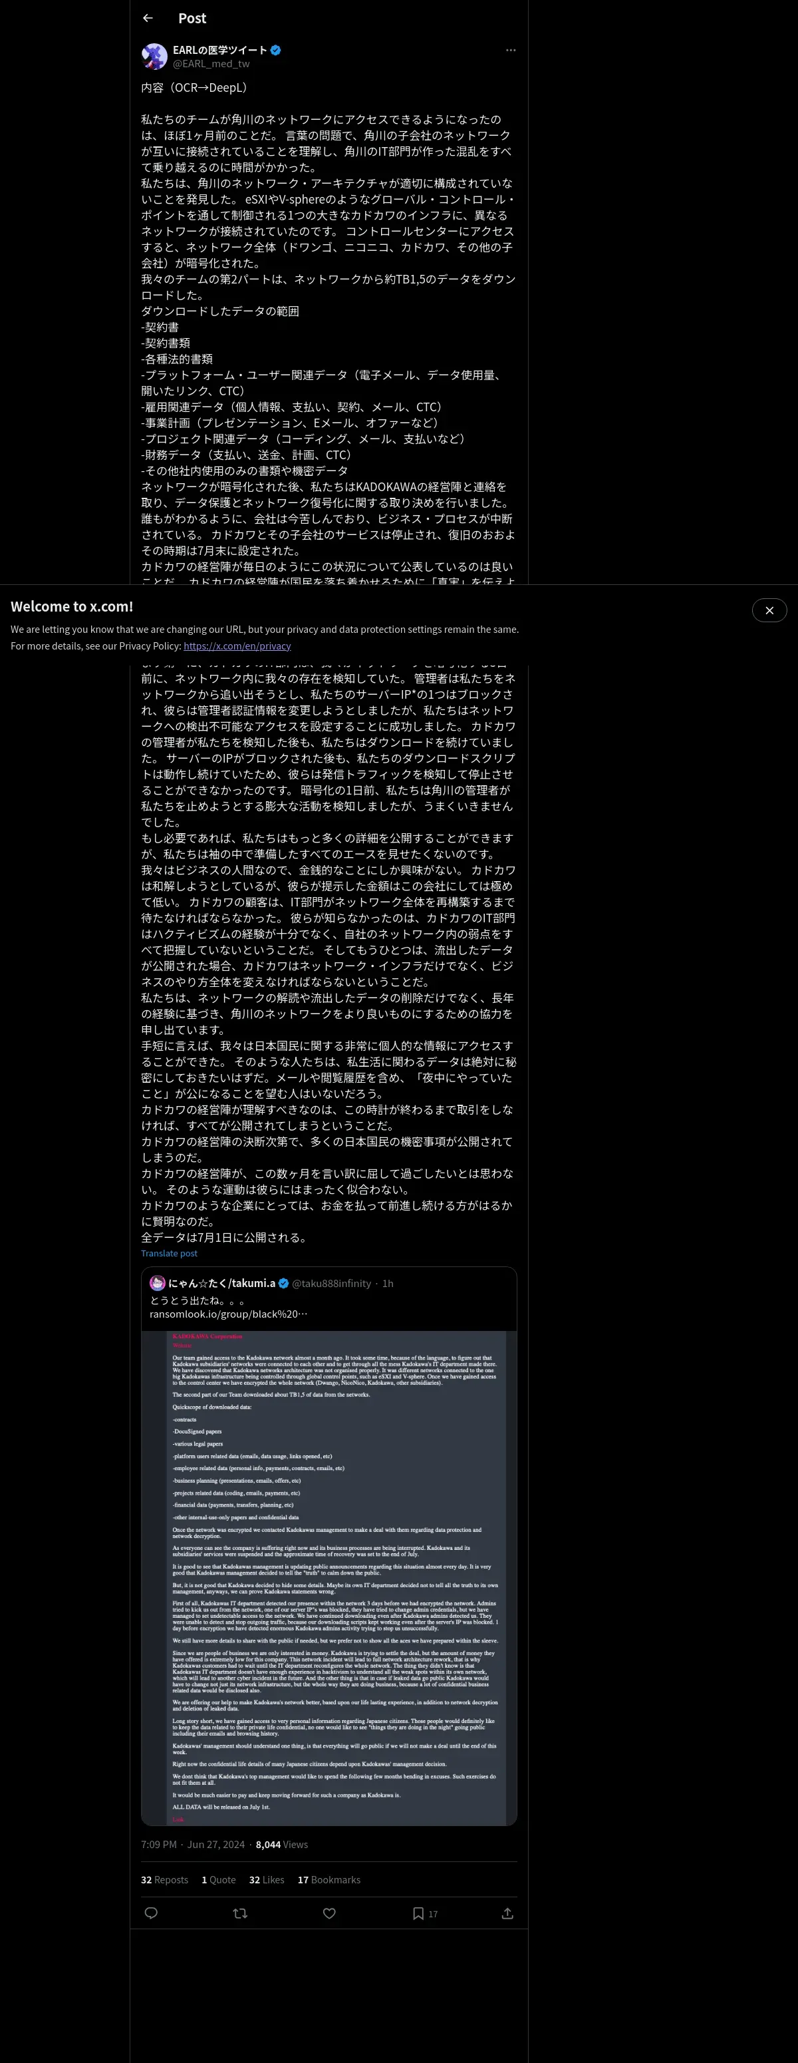
Task: Open @taku888infinity handle in quoted post
Action: pos(331,1283)
